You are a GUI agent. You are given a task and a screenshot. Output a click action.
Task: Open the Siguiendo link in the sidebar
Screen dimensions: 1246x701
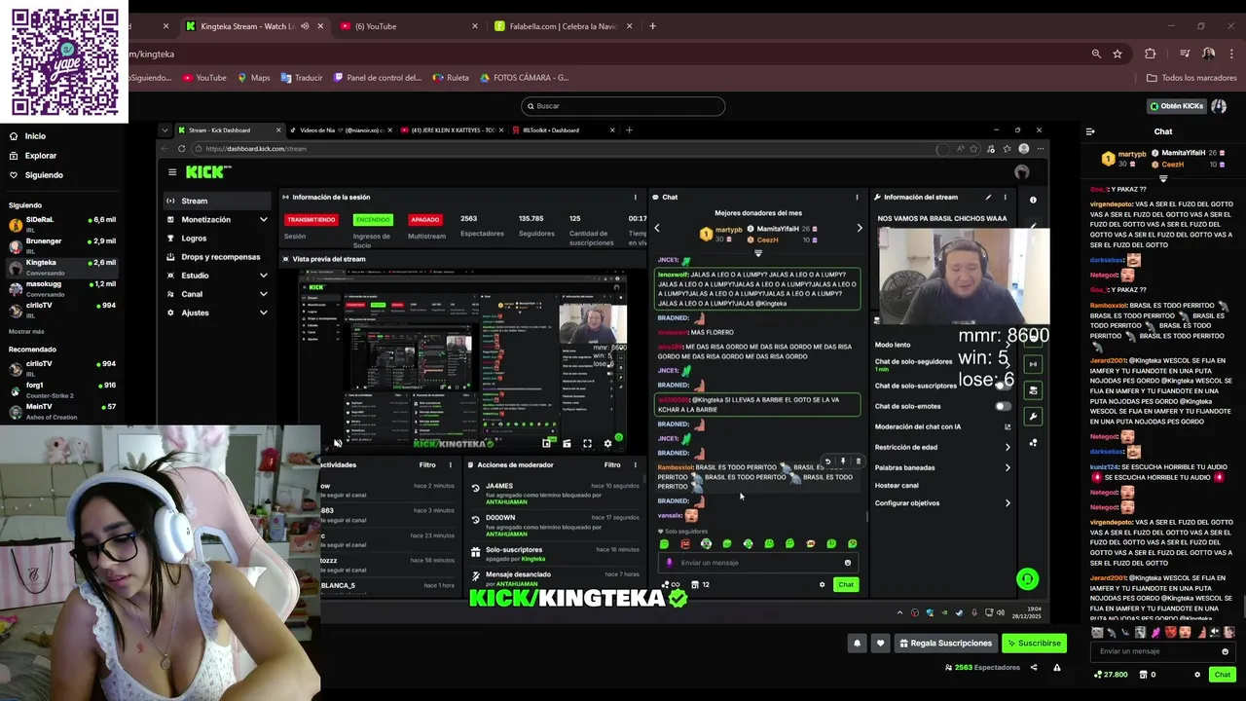click(44, 175)
